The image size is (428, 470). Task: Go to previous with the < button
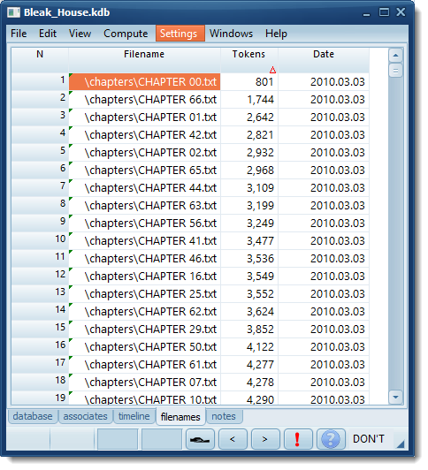coord(233,439)
